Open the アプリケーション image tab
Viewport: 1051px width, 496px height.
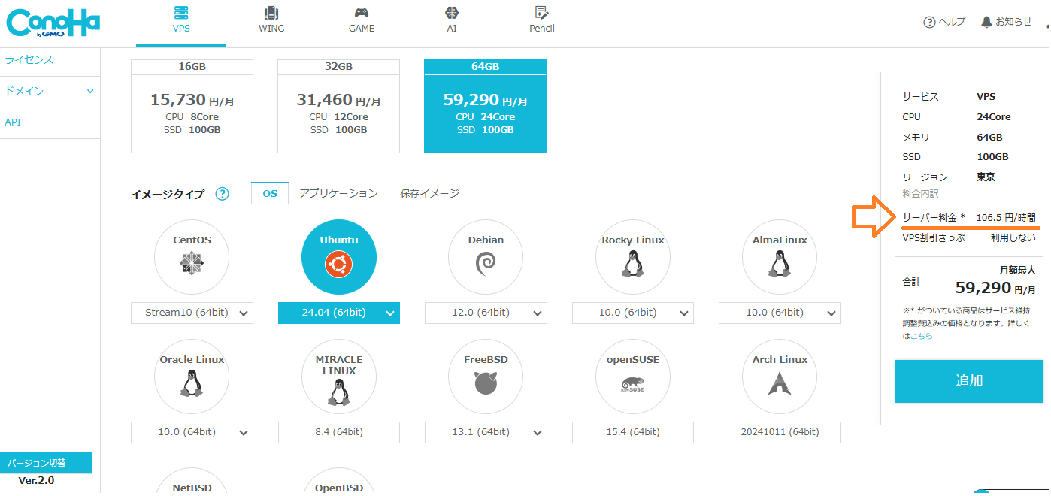[338, 193]
